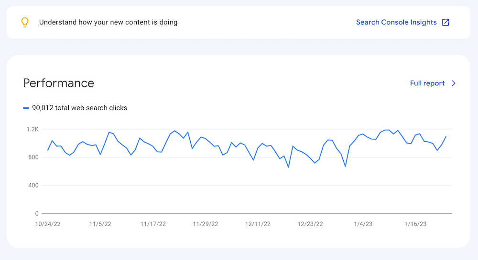Click the chevron next to Full report

pyautogui.click(x=454, y=83)
